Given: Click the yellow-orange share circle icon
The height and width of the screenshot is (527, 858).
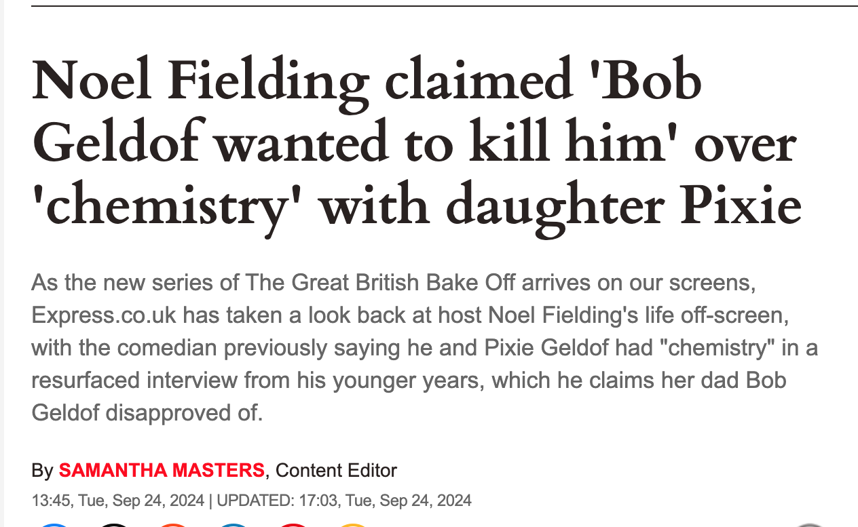Looking at the screenshot, I should click(353, 525).
